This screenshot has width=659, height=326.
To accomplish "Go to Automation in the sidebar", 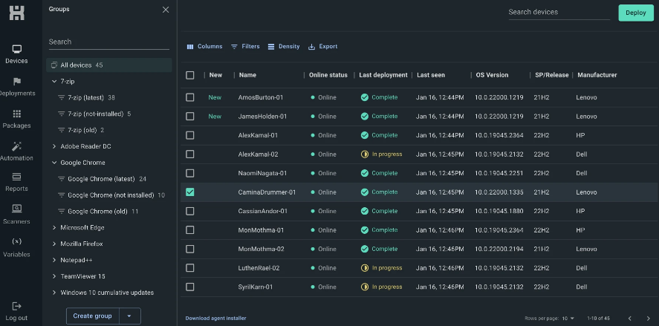I will coord(16,151).
